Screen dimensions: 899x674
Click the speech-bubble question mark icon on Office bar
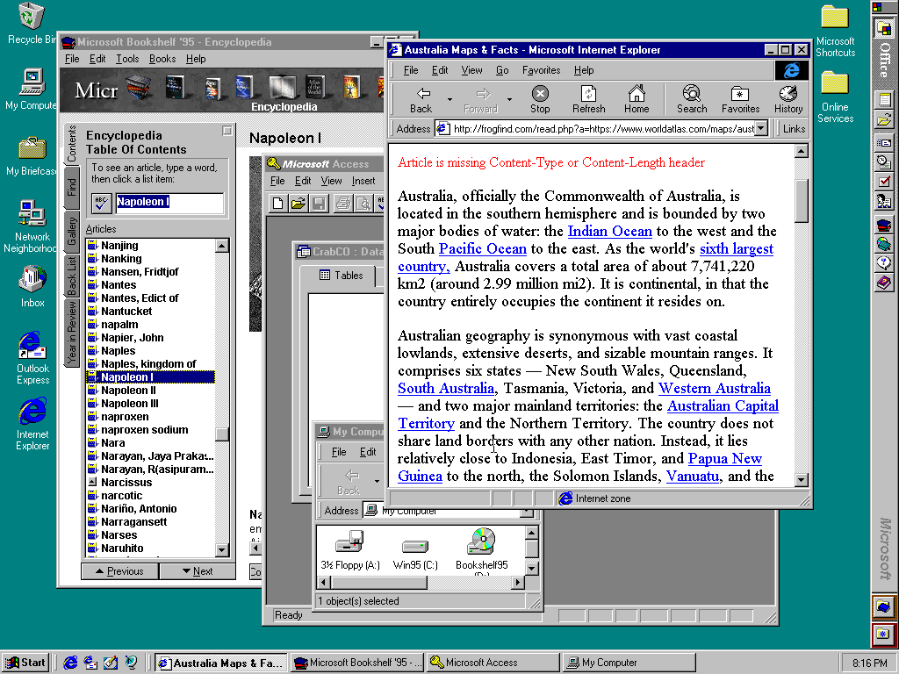click(x=884, y=263)
